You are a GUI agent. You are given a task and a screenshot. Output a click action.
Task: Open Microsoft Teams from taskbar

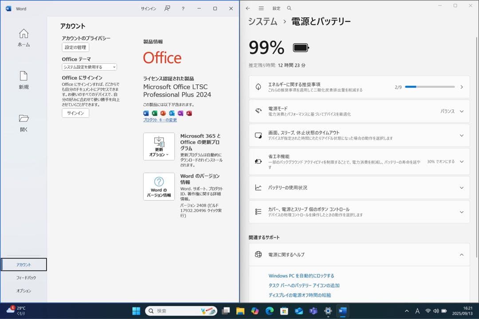[314, 311]
